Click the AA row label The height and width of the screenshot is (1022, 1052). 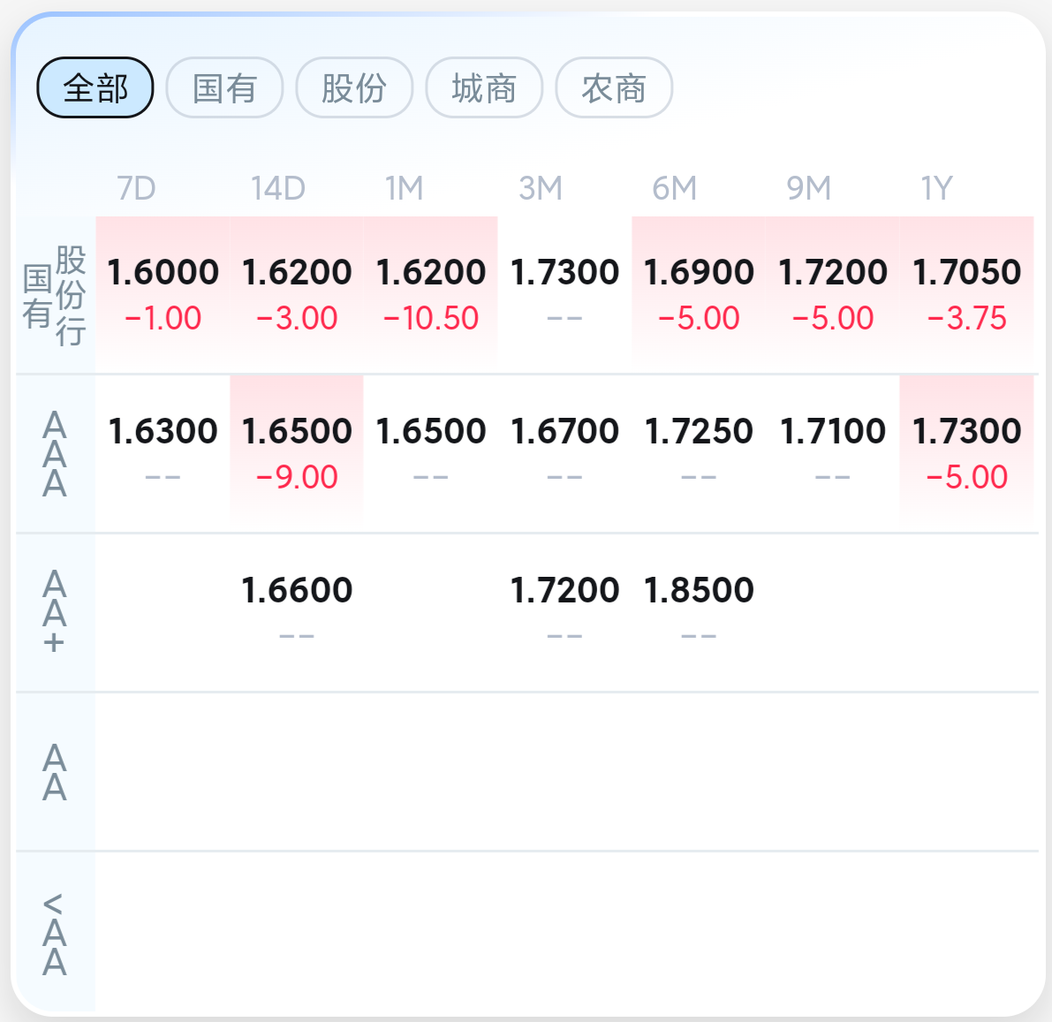(55, 772)
